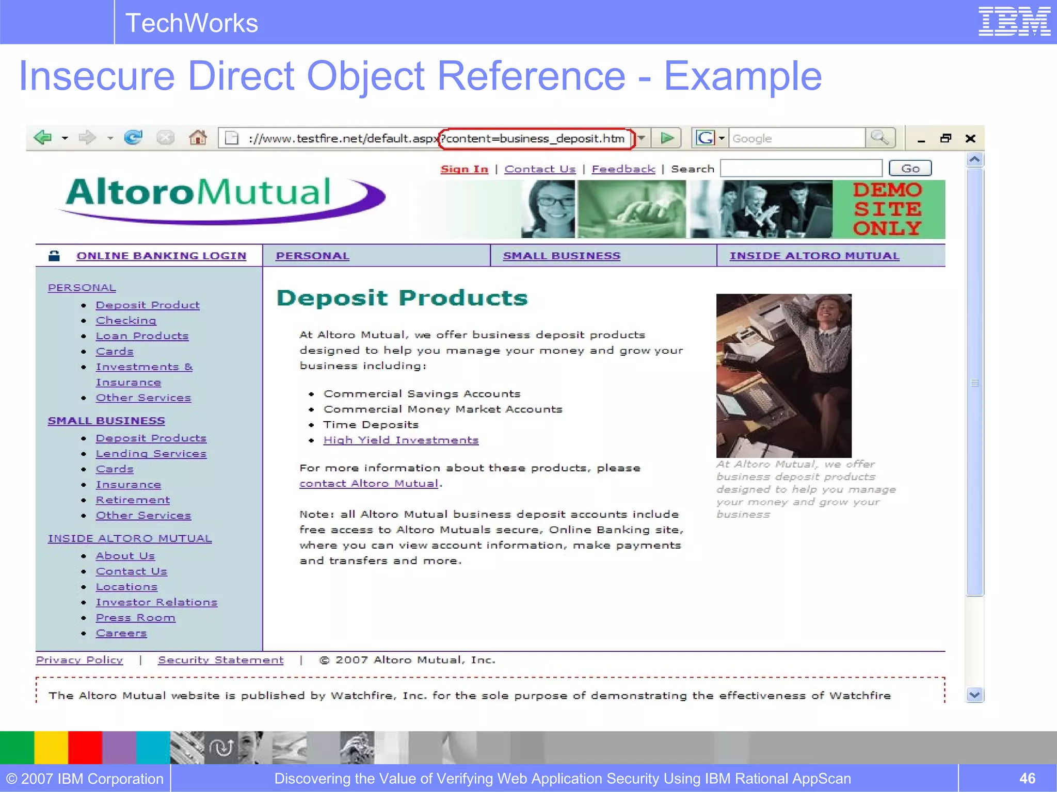1057x792 pixels.
Task: Close the browser window
Action: (x=970, y=138)
